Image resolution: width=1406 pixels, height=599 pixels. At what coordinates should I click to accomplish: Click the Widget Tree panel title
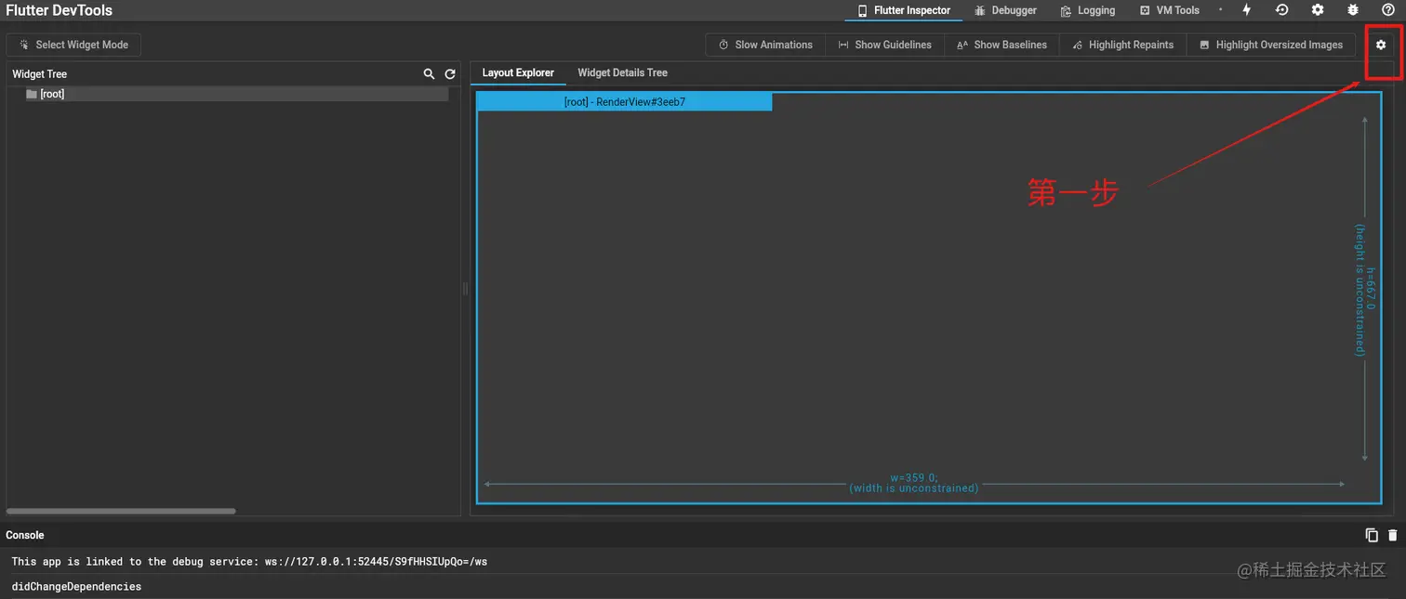[39, 74]
